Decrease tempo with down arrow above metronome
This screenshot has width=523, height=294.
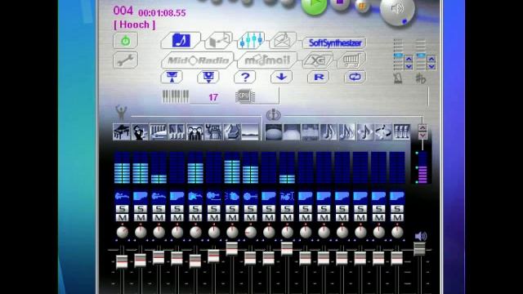pyautogui.click(x=409, y=66)
